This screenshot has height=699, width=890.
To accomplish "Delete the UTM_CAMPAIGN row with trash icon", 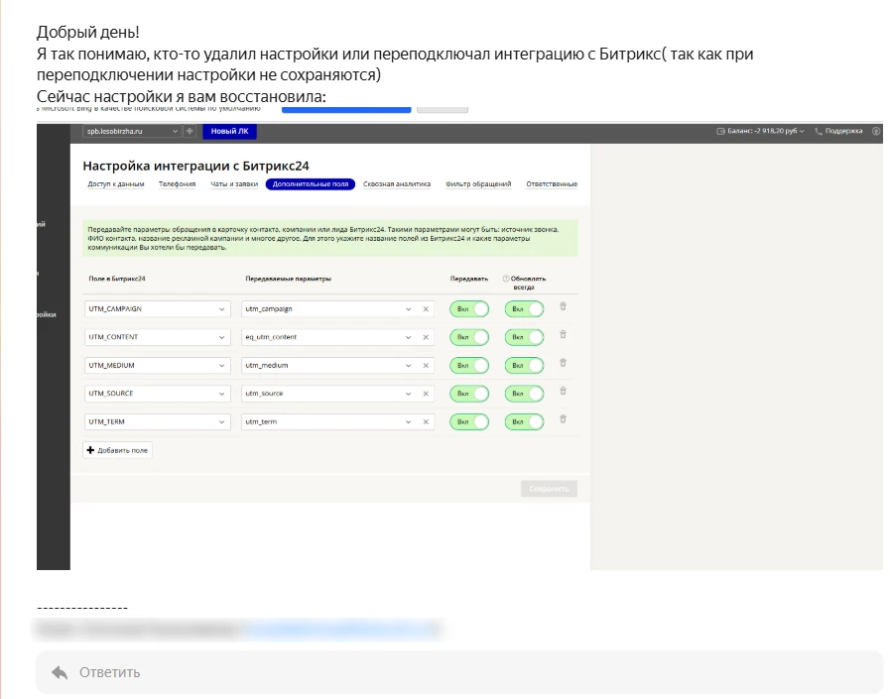I will coord(563,306).
